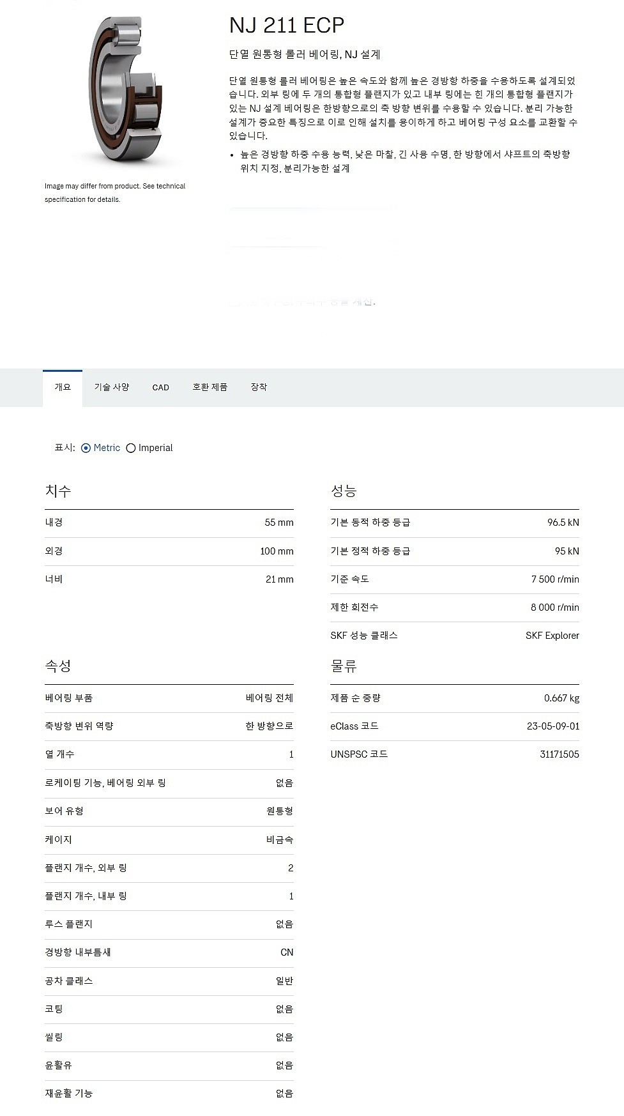Click the SKF 성능 클래스 label
624x1116 pixels.
pos(364,636)
